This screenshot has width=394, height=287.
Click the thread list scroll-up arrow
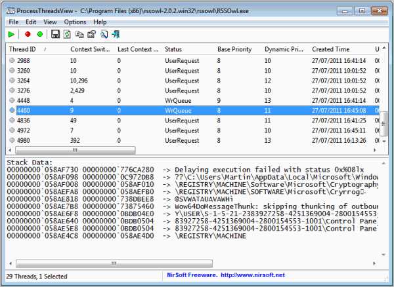tap(384, 48)
